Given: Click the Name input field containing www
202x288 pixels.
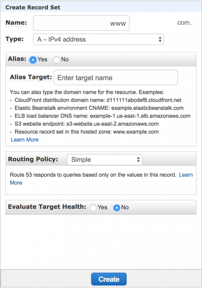Looking at the screenshot, I should pos(81,23).
